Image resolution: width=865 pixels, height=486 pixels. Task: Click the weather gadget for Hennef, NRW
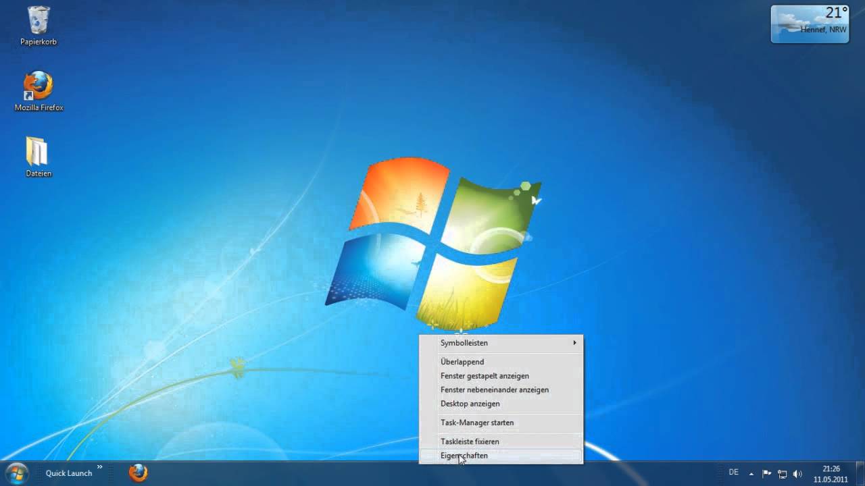tap(810, 24)
